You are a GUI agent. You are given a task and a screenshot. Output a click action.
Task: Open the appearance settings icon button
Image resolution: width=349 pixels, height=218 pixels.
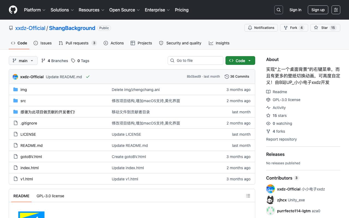(x=336, y=10)
